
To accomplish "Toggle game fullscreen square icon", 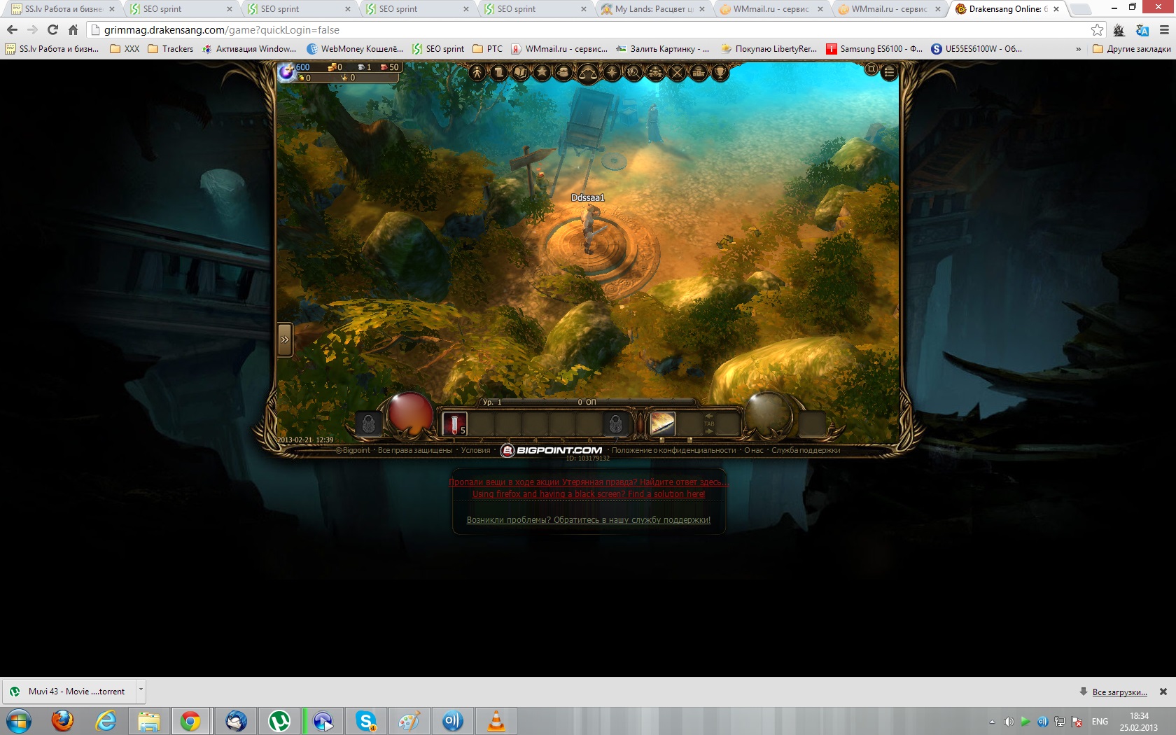I will click(871, 69).
